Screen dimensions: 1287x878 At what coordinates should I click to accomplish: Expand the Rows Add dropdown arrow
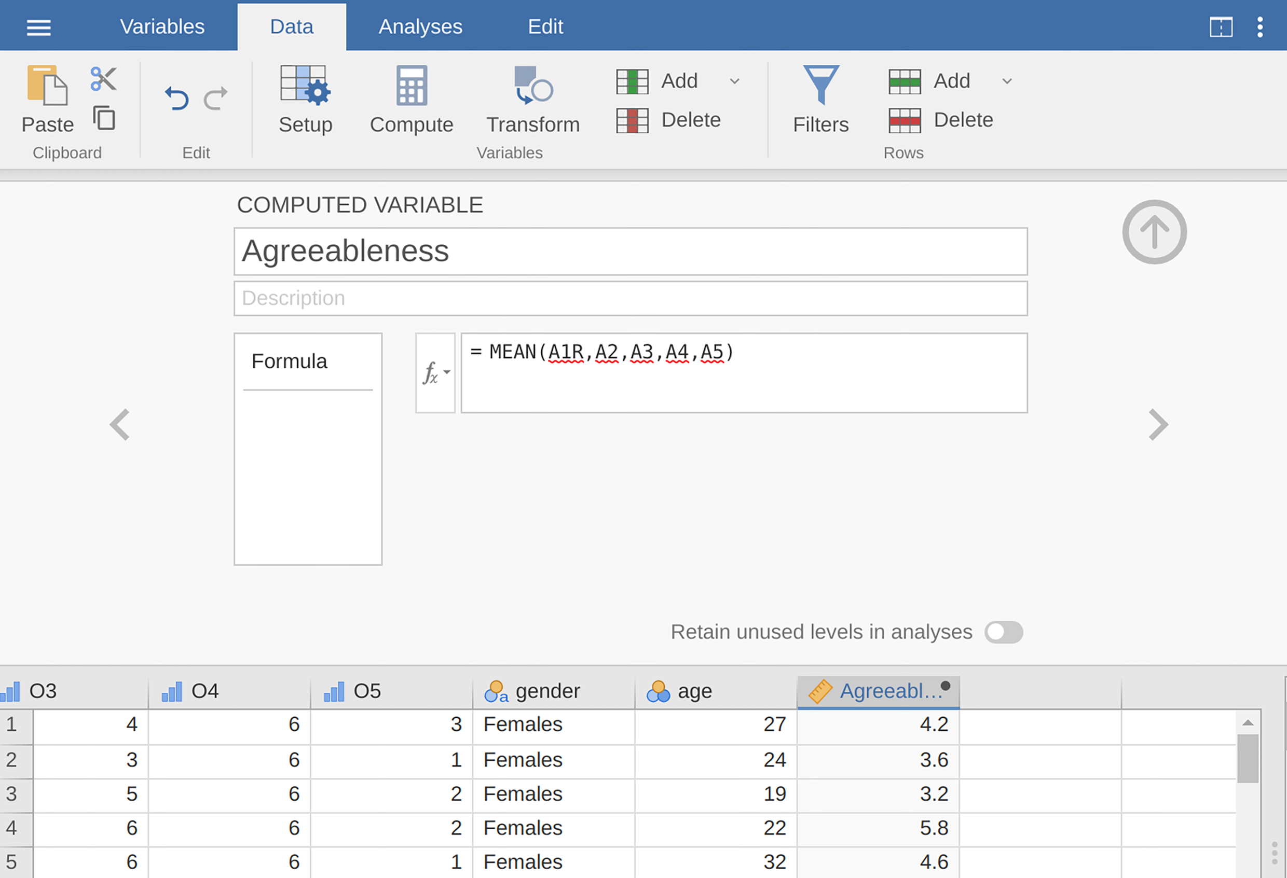click(x=1007, y=81)
